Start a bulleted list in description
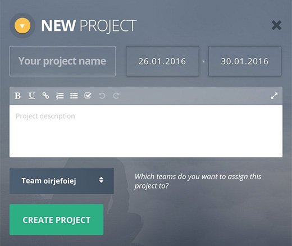The height and width of the screenshot is (246, 292). click(x=74, y=96)
